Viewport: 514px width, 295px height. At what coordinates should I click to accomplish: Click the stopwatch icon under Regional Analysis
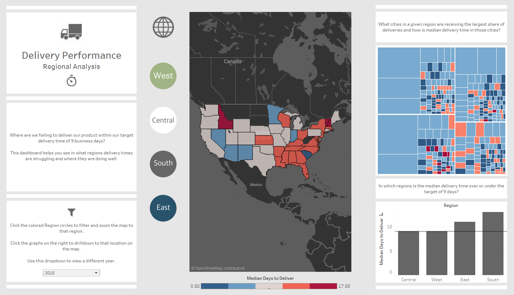(71, 80)
